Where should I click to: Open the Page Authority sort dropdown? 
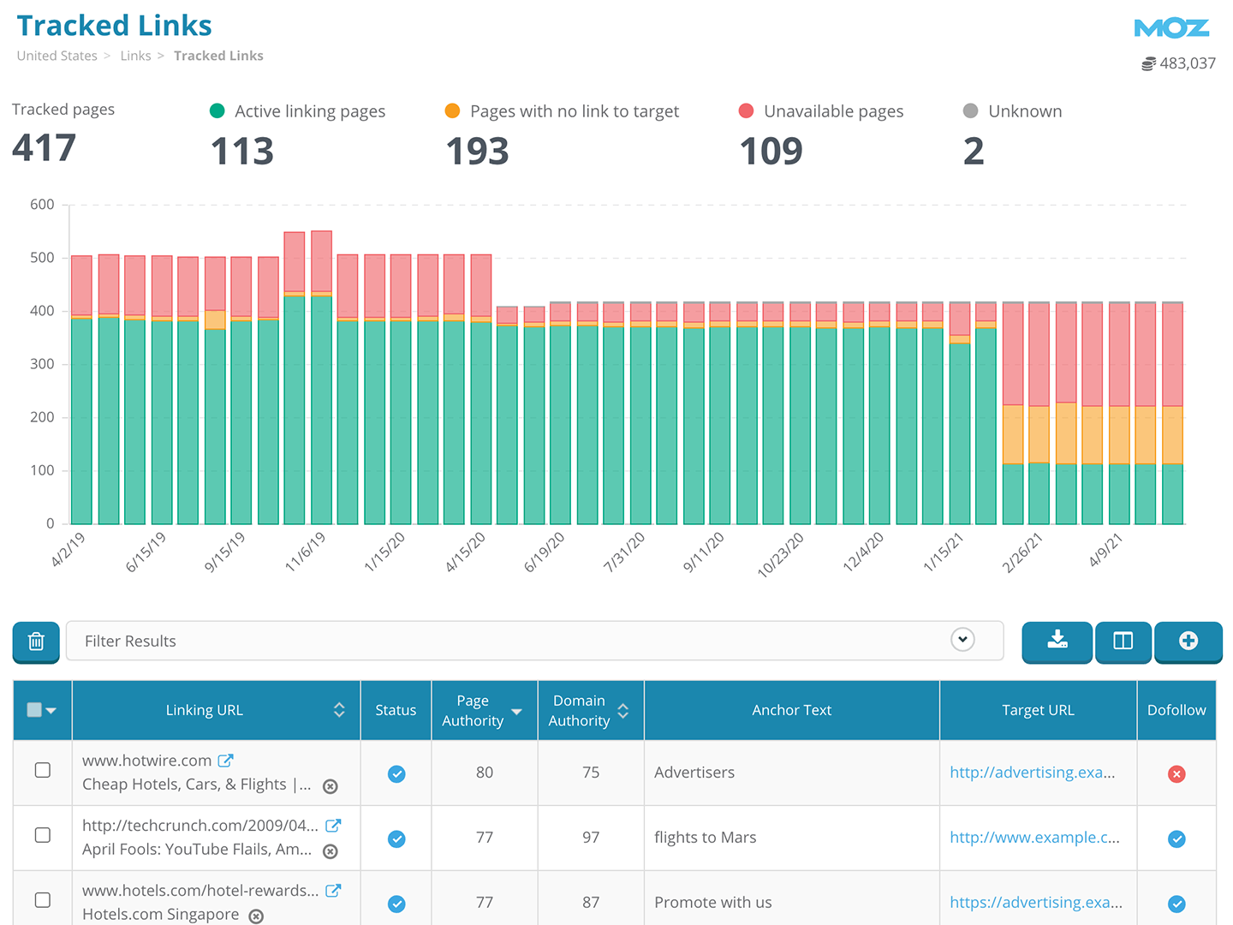[516, 712]
